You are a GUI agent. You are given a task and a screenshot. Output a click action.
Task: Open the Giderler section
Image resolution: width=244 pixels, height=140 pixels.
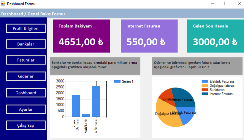[x=26, y=76]
